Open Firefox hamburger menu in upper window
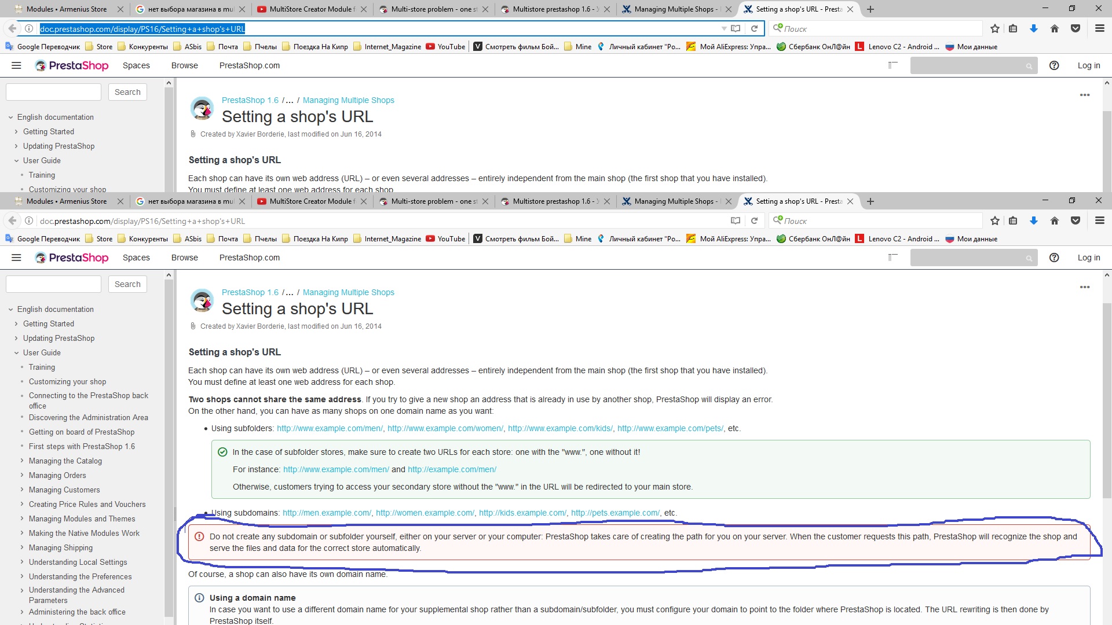Image resolution: width=1112 pixels, height=625 pixels. (x=1099, y=28)
